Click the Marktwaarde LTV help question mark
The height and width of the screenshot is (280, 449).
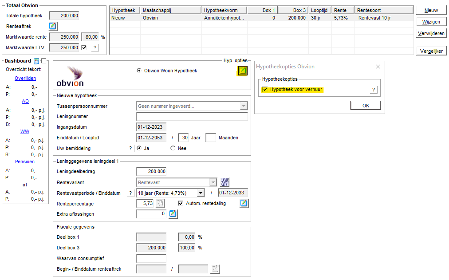tap(95, 47)
